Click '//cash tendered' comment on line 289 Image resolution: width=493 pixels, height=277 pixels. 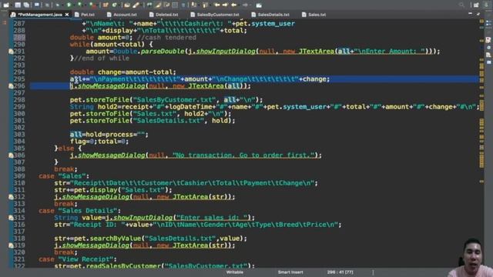166,38
